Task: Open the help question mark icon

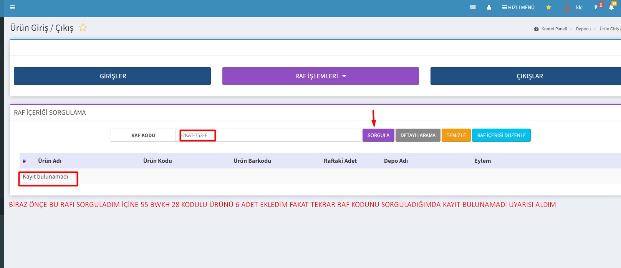Action: (x=596, y=7)
